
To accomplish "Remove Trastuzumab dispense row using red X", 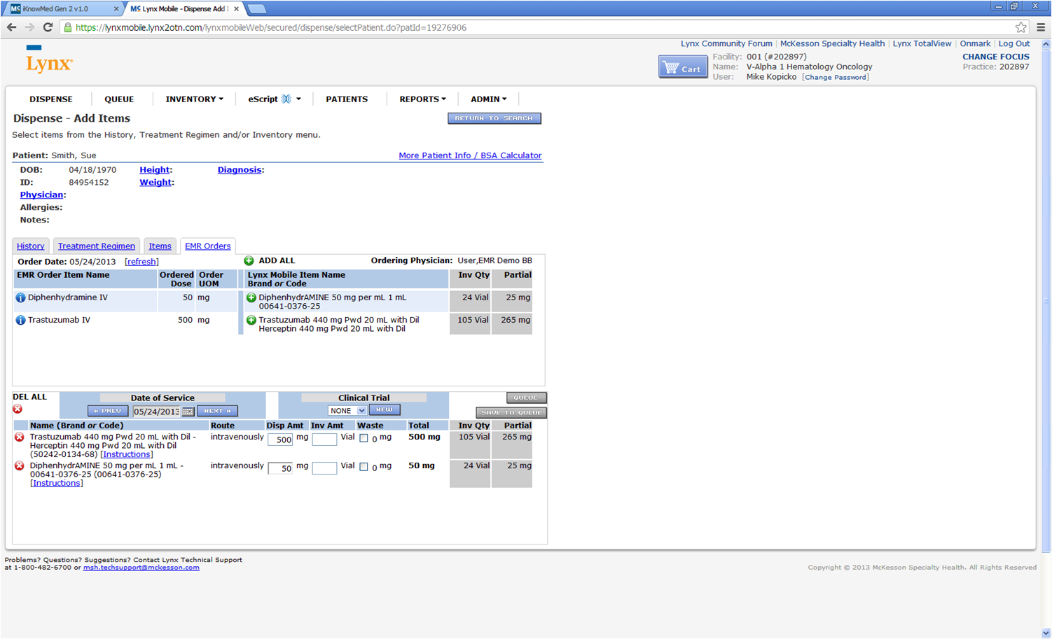I will [x=19, y=437].
